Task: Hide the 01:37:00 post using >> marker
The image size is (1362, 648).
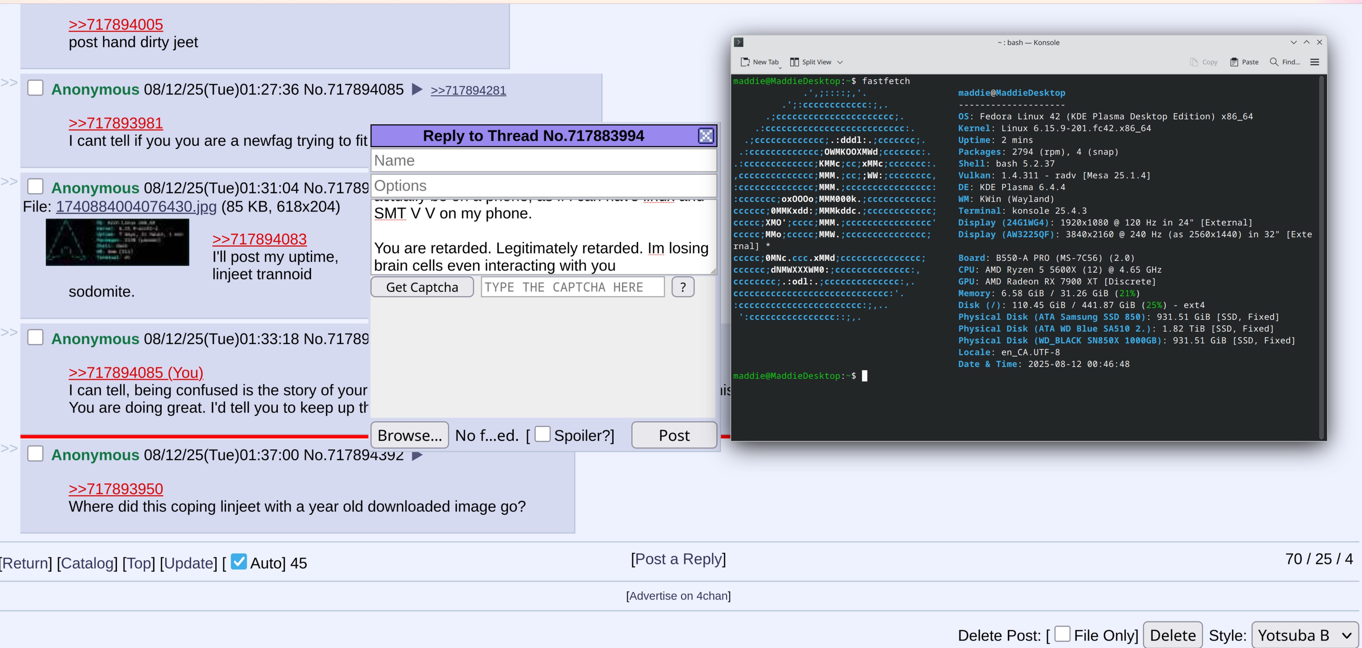Action: [x=9, y=449]
